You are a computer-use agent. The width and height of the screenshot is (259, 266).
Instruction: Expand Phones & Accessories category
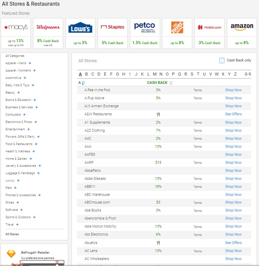[39, 195]
